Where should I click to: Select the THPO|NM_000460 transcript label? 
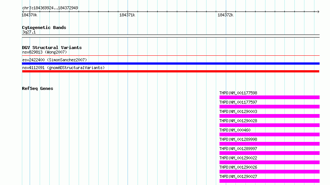pos(235,130)
